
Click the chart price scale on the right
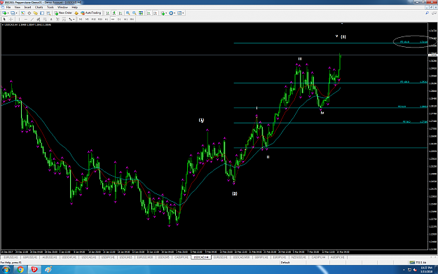[x=432, y=137]
